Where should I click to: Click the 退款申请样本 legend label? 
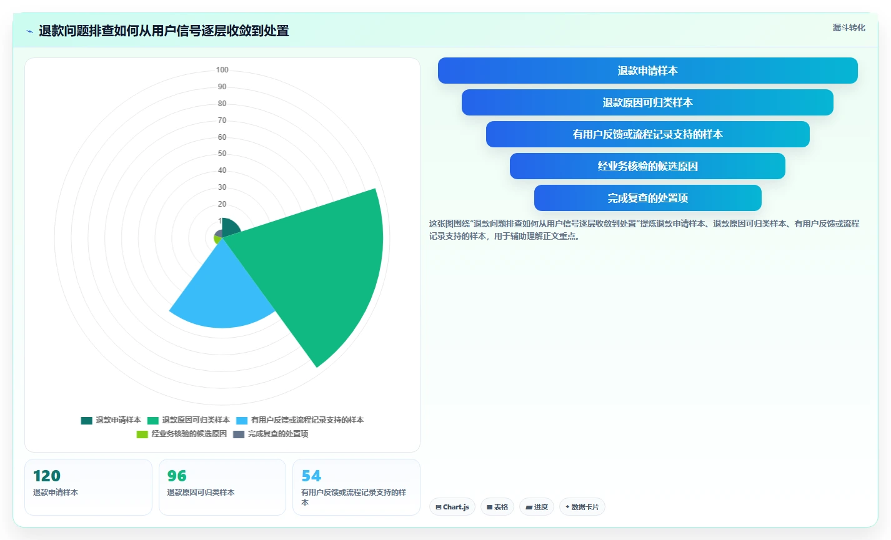[x=118, y=420]
